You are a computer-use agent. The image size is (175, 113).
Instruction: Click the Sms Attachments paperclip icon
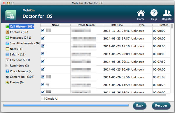(x=7, y=43)
